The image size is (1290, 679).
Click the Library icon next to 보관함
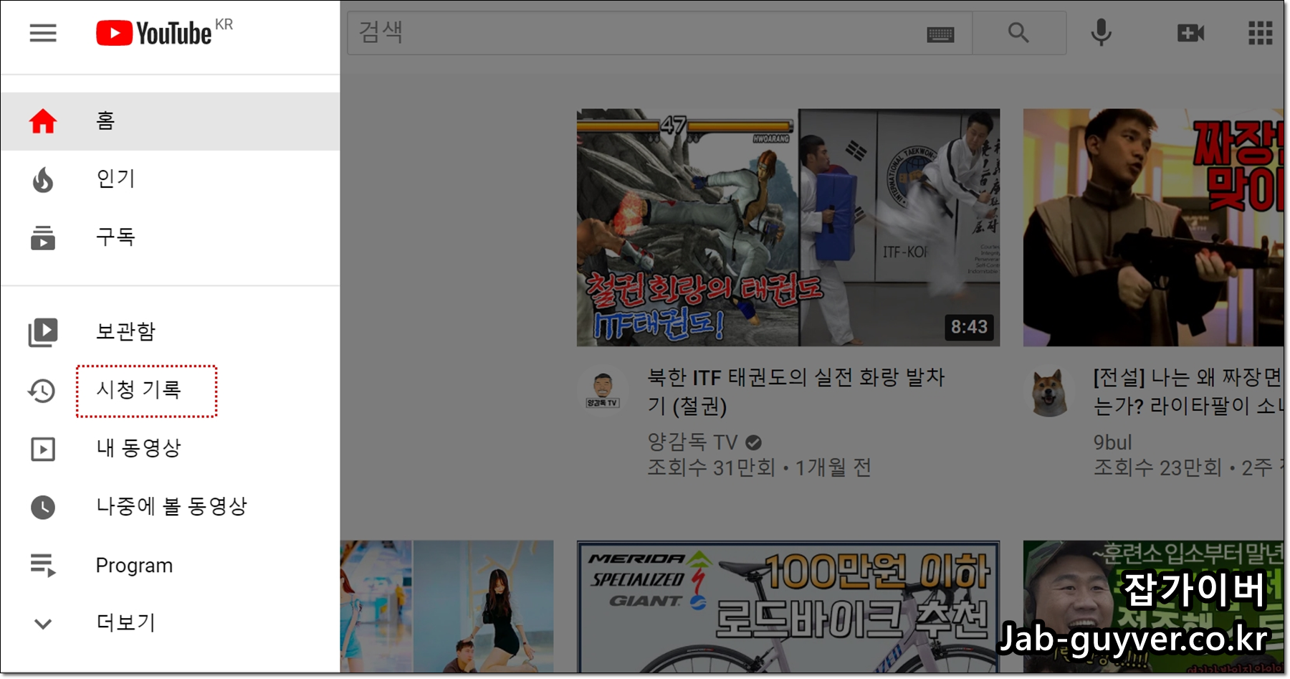(43, 332)
